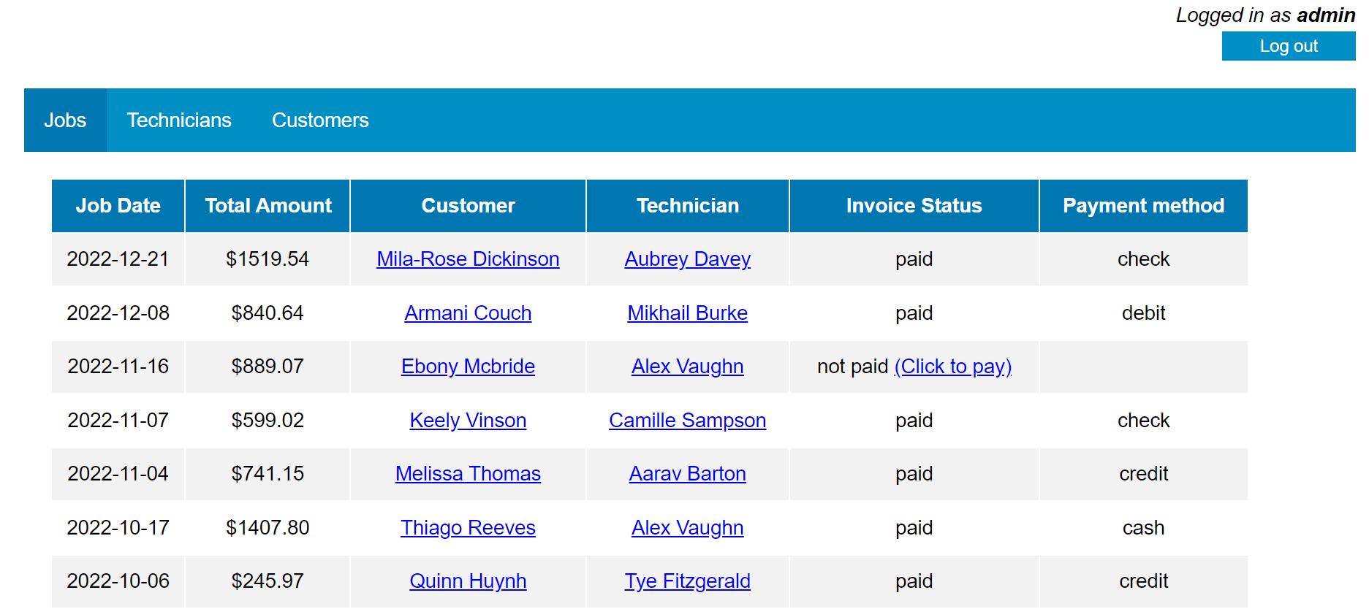Select customer Keely Vinson link
Image resolution: width=1369 pixels, height=609 pixels.
468,421
